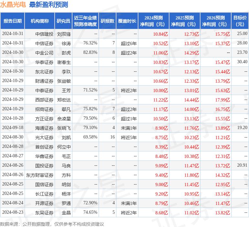
Task: Click the 2024 forecast 11.22亿
Action: tap(160, 100)
